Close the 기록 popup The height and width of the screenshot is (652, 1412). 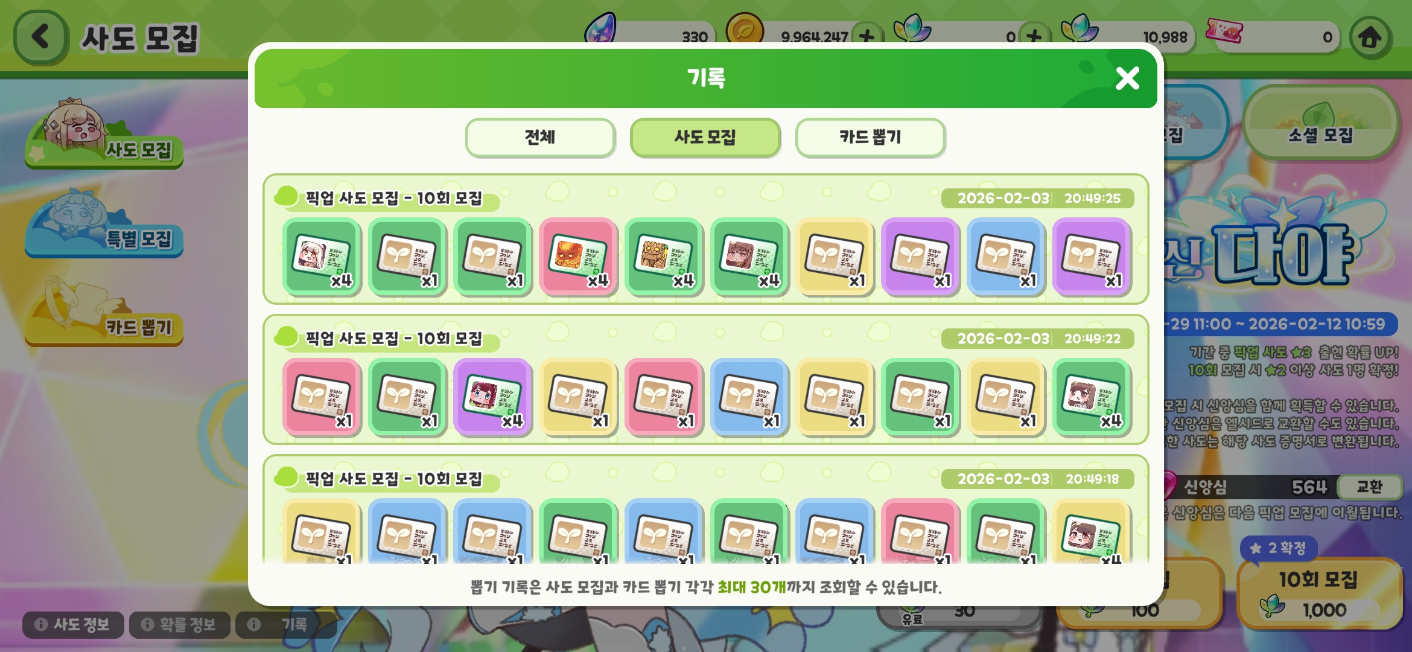[1127, 78]
